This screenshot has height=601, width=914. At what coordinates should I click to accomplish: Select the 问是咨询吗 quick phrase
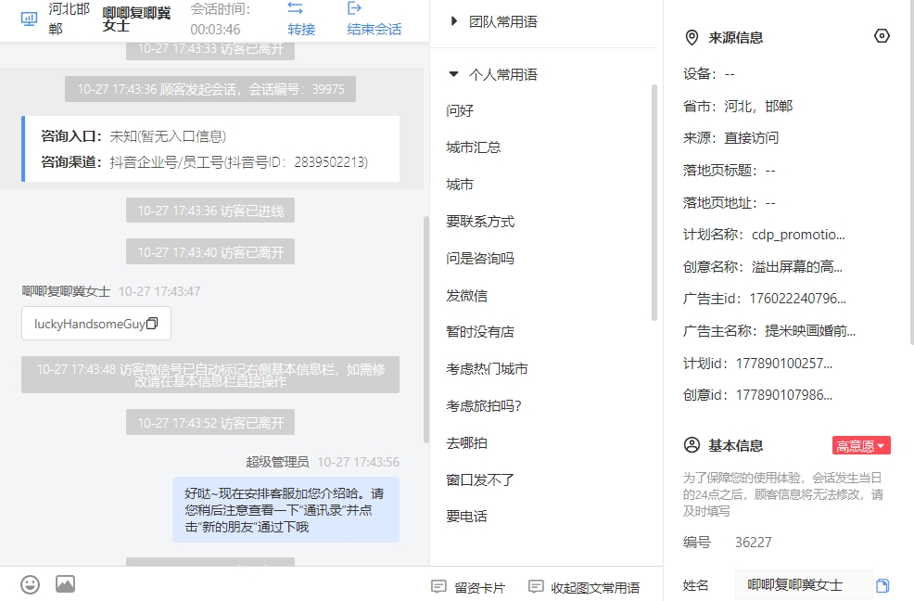coord(480,258)
